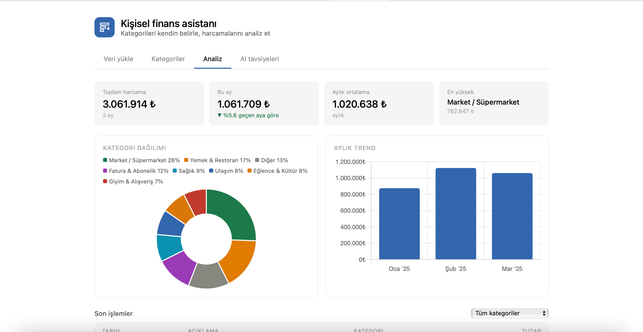Click the green Market / Süpermarket legend swatch

[105, 160]
